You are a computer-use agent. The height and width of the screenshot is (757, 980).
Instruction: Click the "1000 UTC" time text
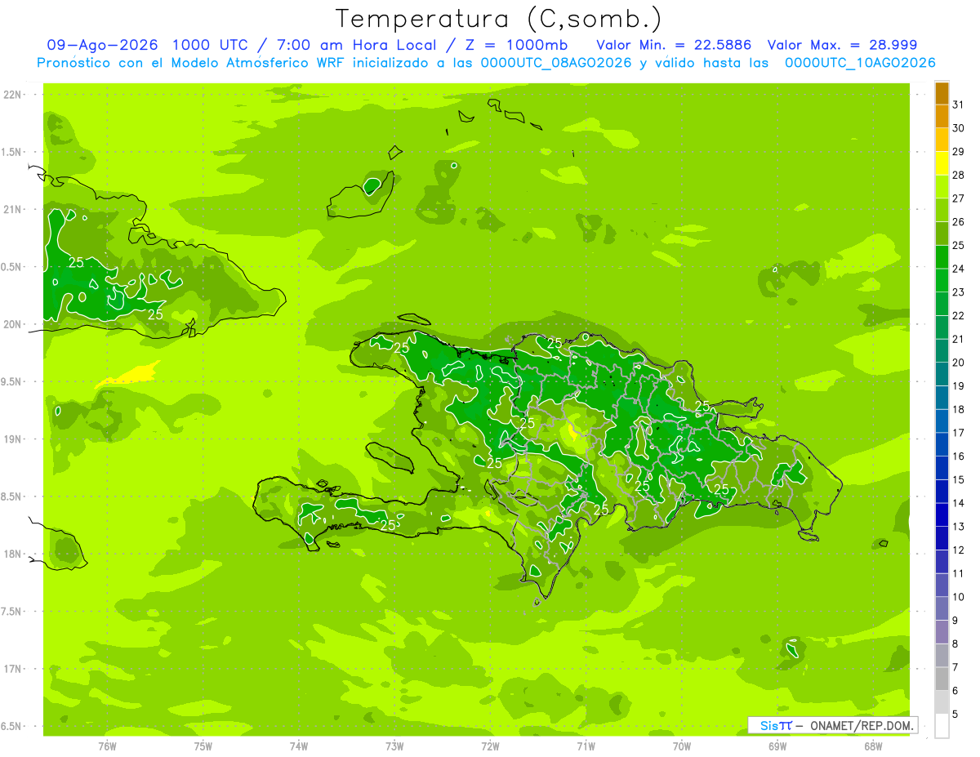point(209,45)
